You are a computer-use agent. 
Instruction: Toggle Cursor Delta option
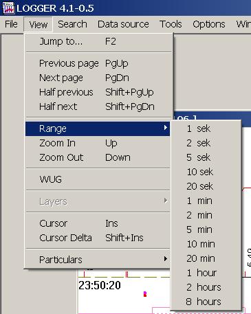(x=98, y=238)
